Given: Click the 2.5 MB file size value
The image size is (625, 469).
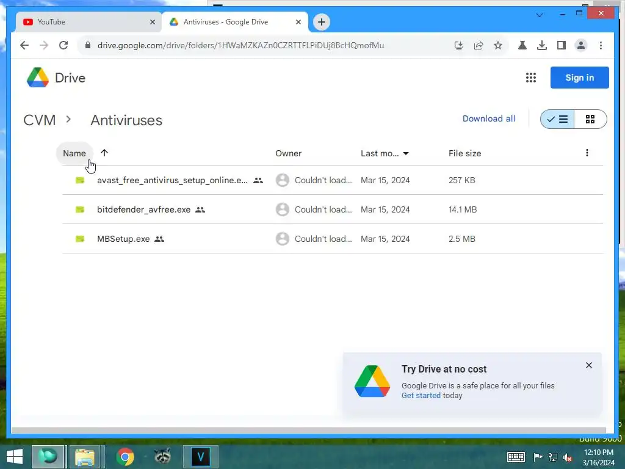Looking at the screenshot, I should pyautogui.click(x=461, y=239).
